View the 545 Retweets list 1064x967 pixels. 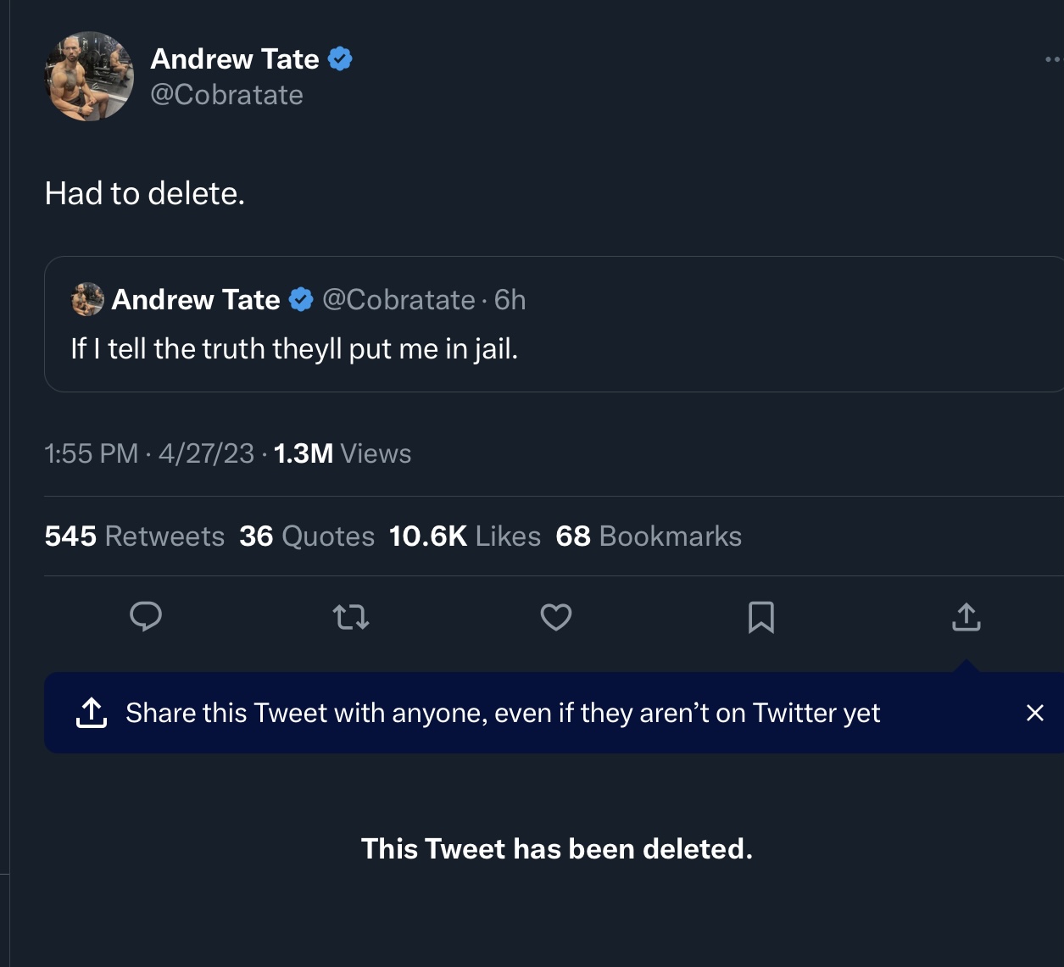click(x=133, y=536)
